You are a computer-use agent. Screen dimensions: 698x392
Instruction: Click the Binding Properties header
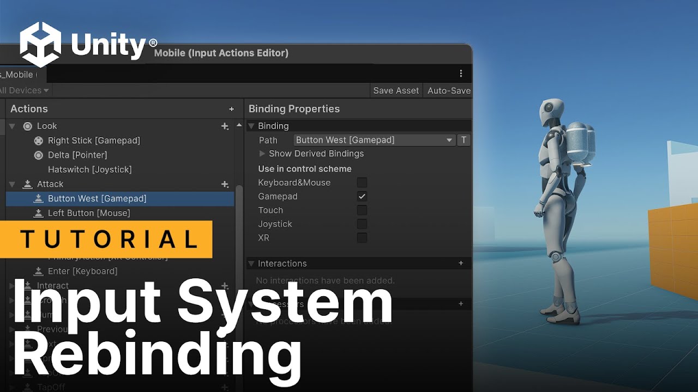pyautogui.click(x=294, y=109)
